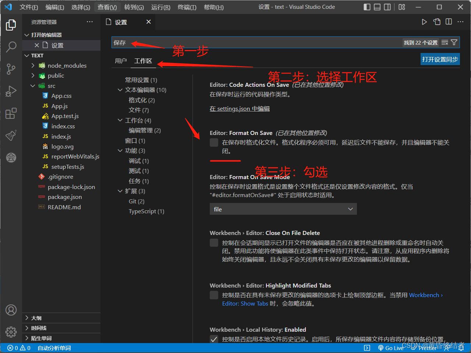Open README.md in the file tree
The image size is (471, 353).
64,207
